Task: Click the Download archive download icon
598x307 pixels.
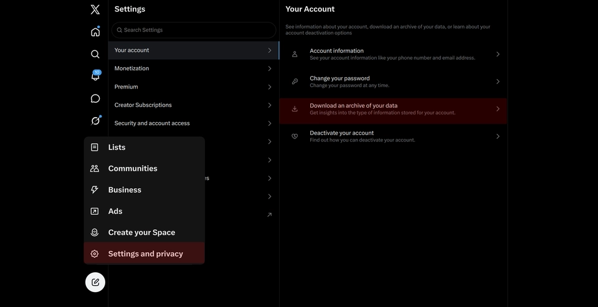Action: 295,109
